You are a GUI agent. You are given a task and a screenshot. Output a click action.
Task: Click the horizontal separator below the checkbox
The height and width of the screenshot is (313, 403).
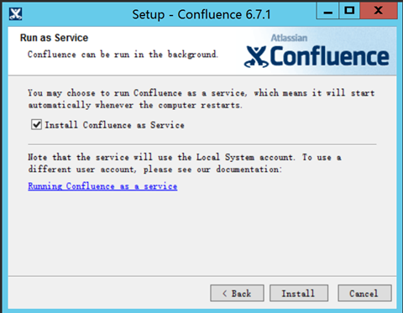(x=202, y=144)
